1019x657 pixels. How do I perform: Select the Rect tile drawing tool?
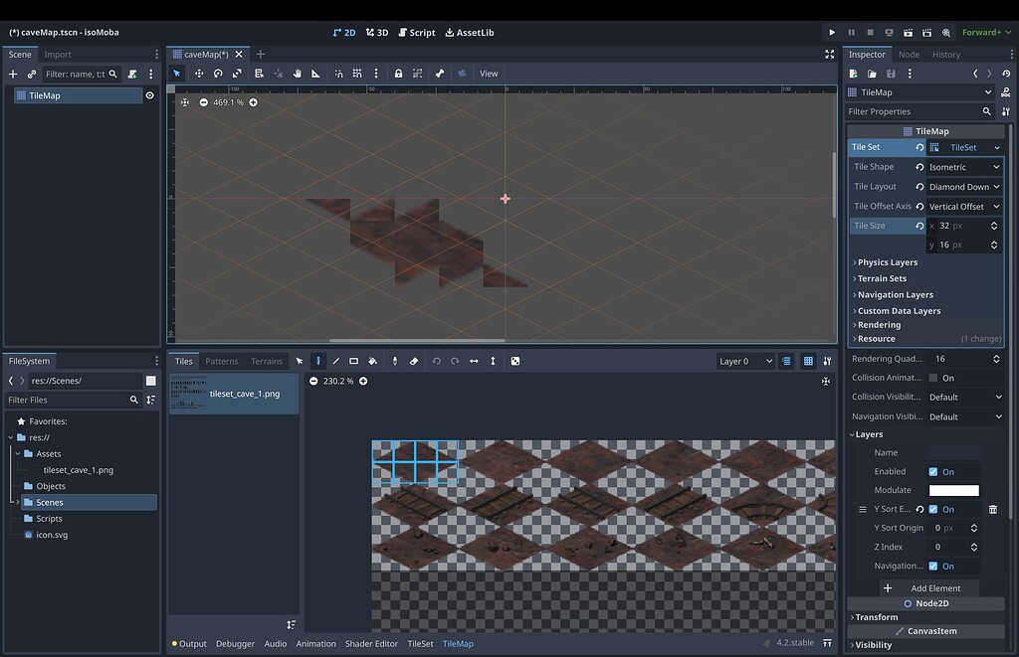click(354, 361)
